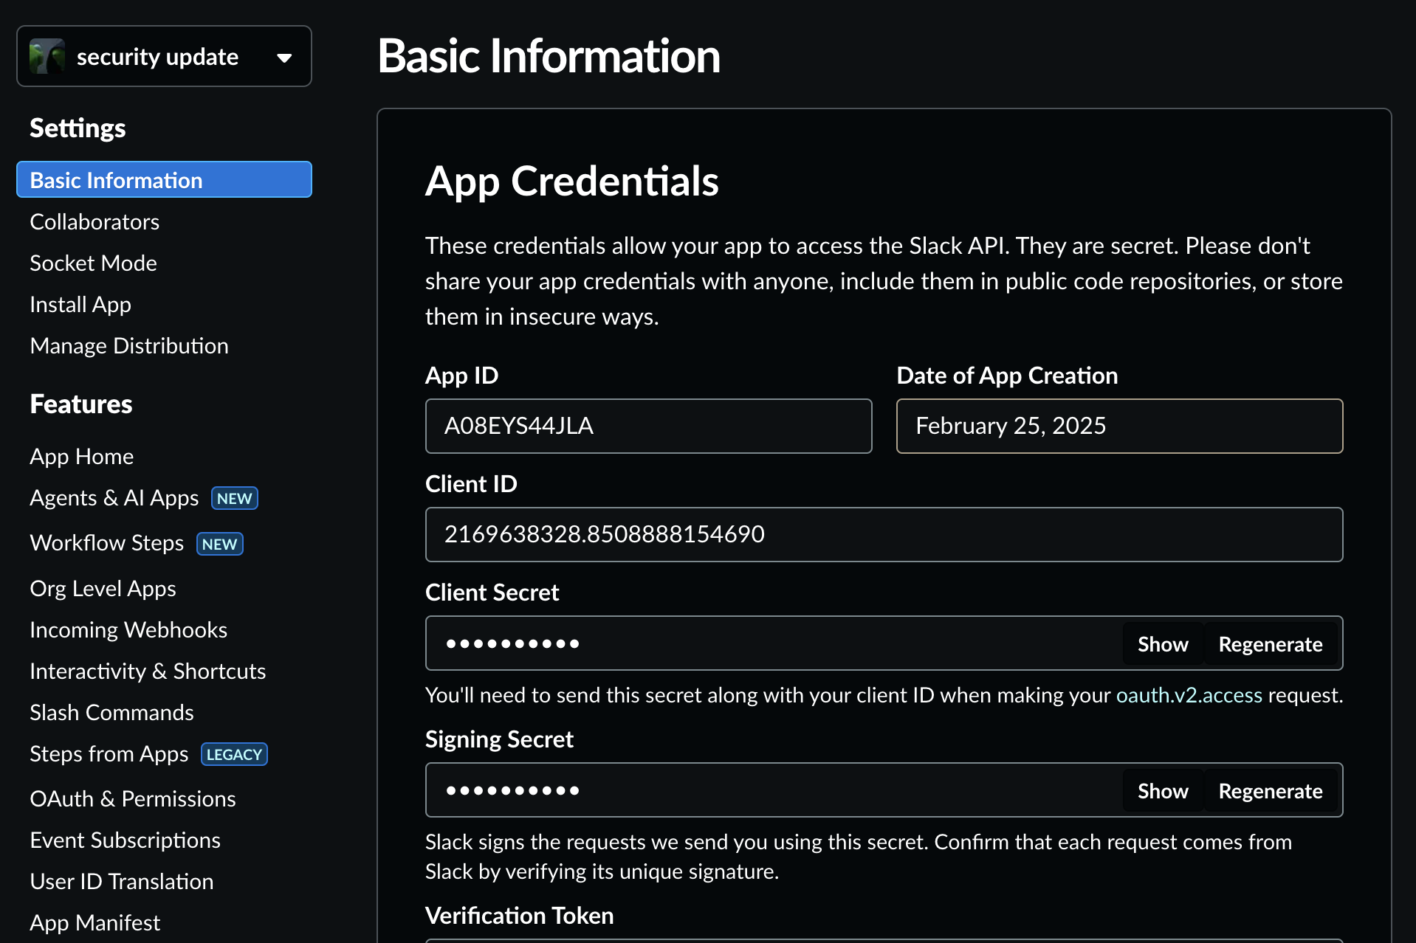
Task: Open Steps from Apps legacy page
Action: click(x=109, y=753)
